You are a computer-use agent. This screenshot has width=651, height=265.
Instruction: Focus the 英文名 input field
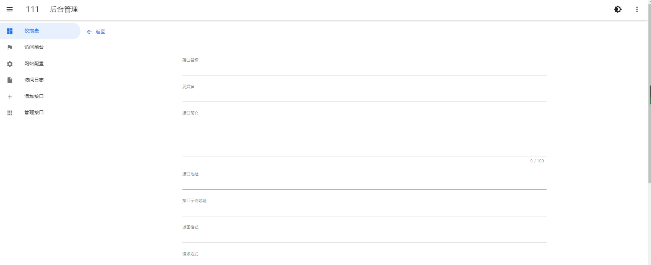[x=364, y=96]
